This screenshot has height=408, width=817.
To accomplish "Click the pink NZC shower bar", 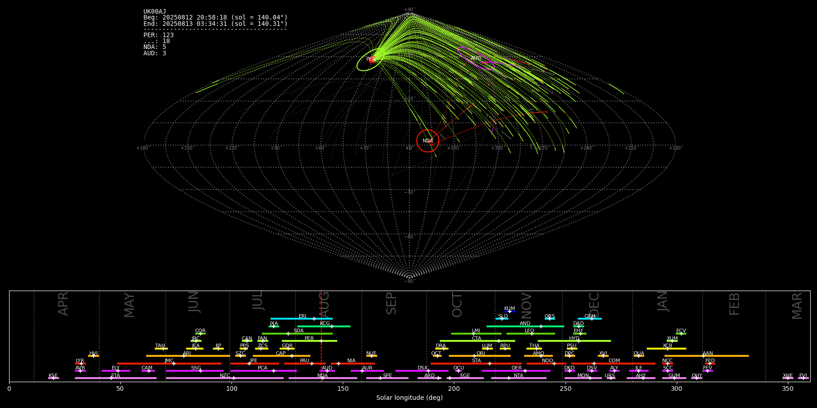I will click(225, 378).
